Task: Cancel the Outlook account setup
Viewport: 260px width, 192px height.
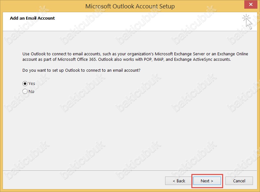Action: pyautogui.click(x=239, y=181)
